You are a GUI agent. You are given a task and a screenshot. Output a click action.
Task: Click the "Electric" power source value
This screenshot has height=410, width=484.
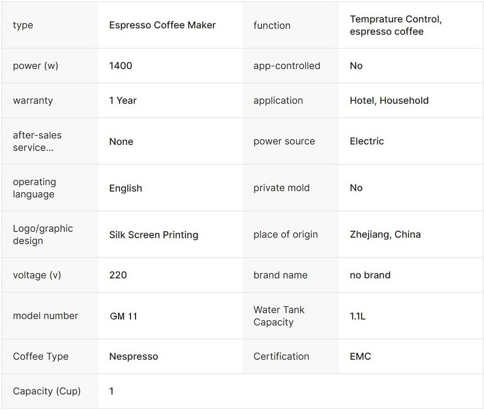[367, 141]
